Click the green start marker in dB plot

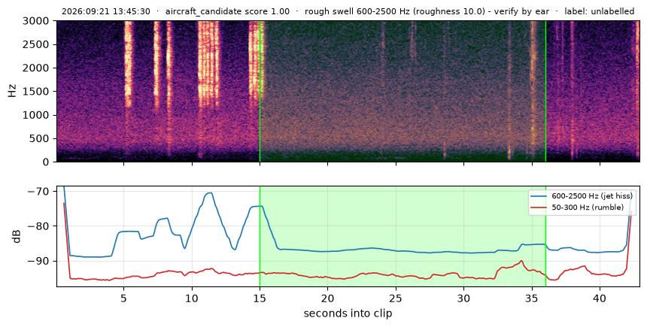(260, 236)
